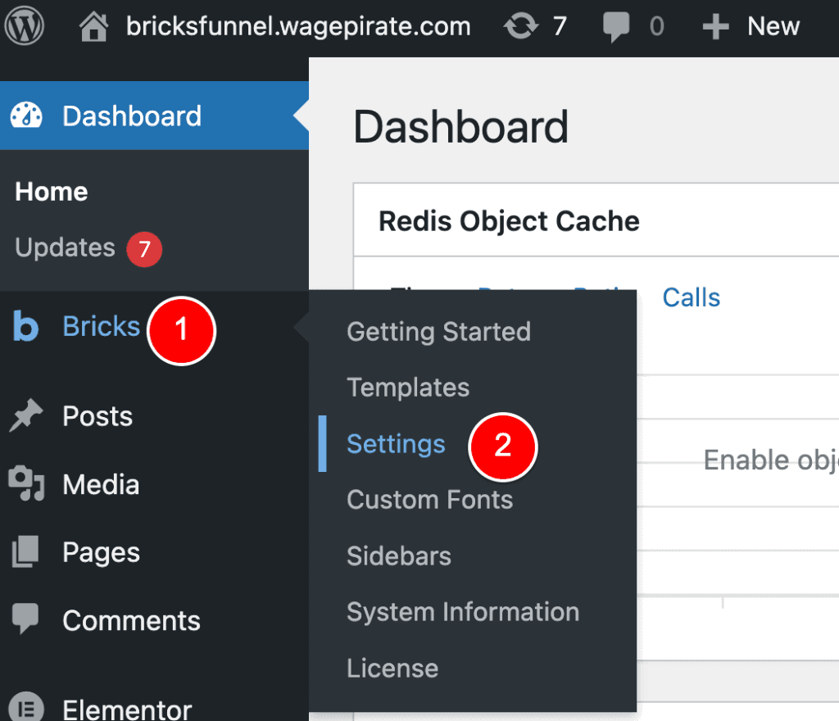839x721 pixels.
Task: Click the blue Bricks 'b' icon
Action: tap(26, 326)
